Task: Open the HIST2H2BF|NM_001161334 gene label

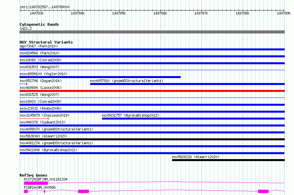Action: (46, 179)
